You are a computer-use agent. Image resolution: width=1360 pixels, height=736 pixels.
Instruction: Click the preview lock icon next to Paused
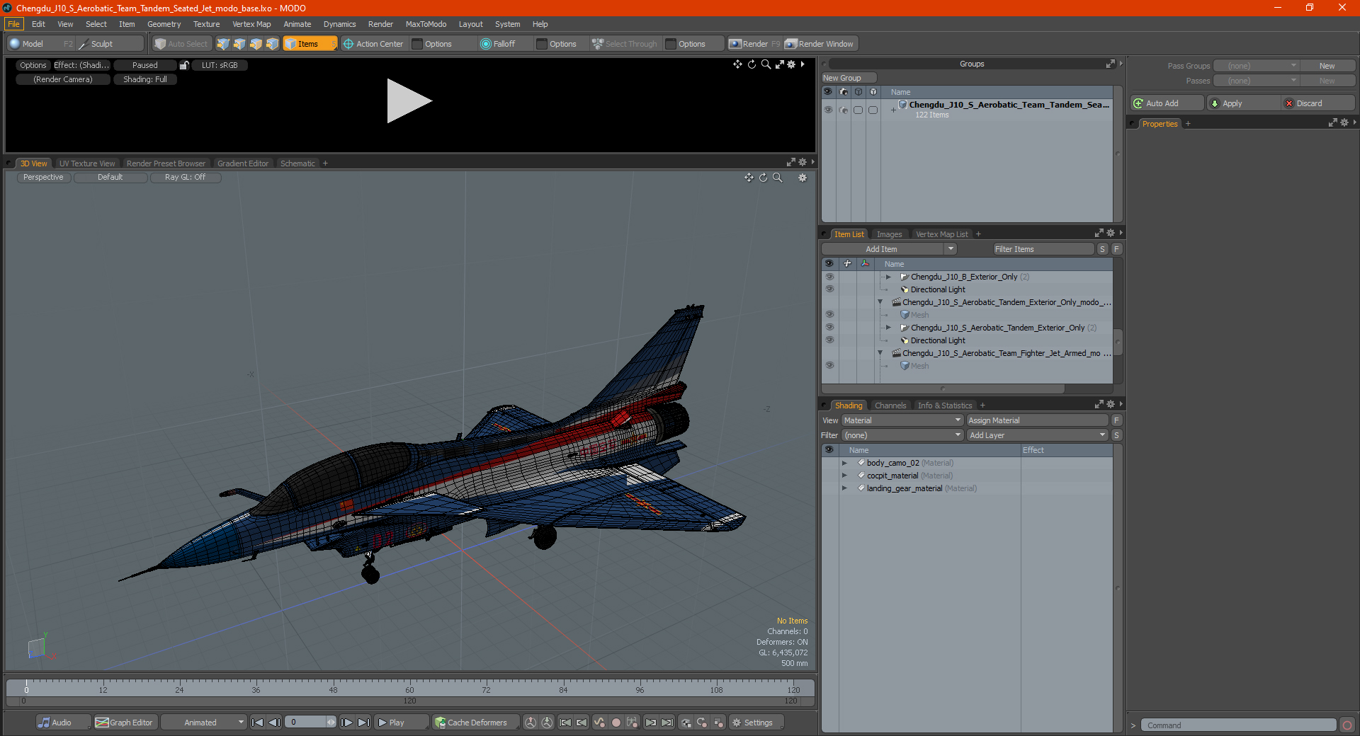pos(184,65)
